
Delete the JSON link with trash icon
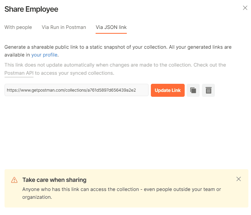208,90
